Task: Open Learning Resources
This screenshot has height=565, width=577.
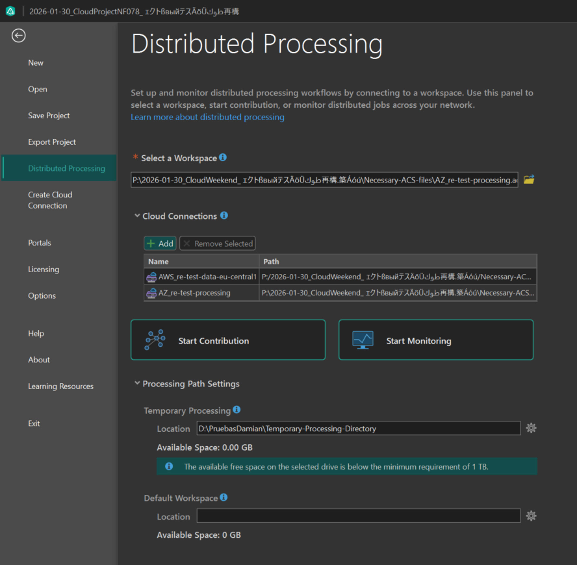Action: 60,386
